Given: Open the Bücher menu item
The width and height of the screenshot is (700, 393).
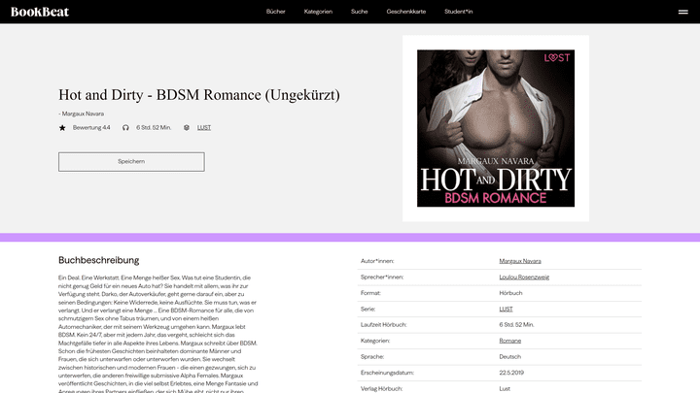Looking at the screenshot, I should tap(275, 12).
